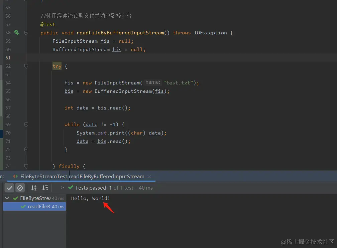Click the run test gutter icon at line 58
Screen dimensions: 337x248
tap(17, 33)
